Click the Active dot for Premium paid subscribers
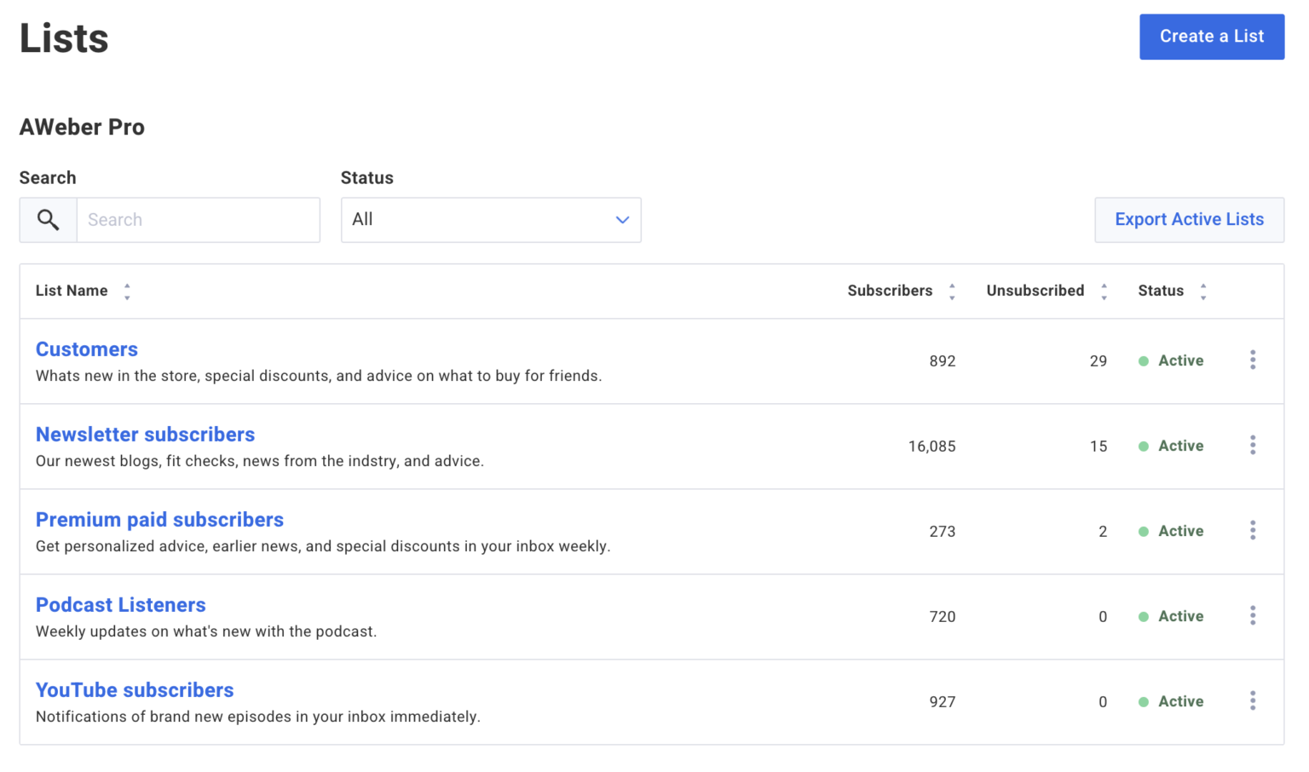The width and height of the screenshot is (1309, 772). (x=1144, y=531)
